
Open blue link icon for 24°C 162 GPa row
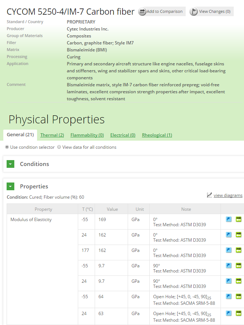pyautogui.click(x=229, y=235)
